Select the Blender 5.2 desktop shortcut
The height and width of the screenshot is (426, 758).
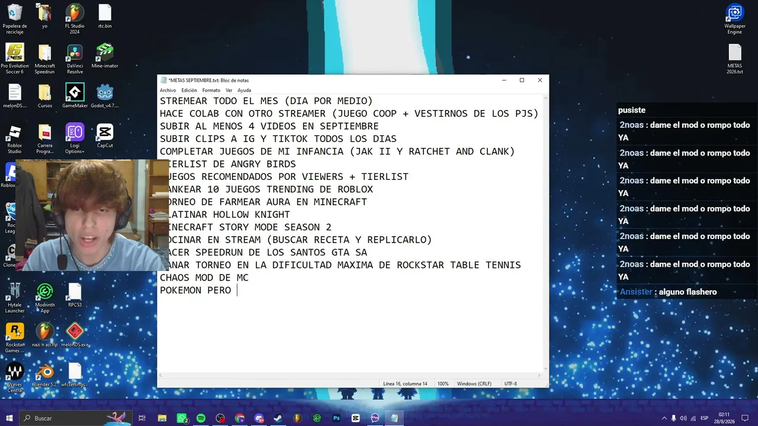click(x=44, y=375)
